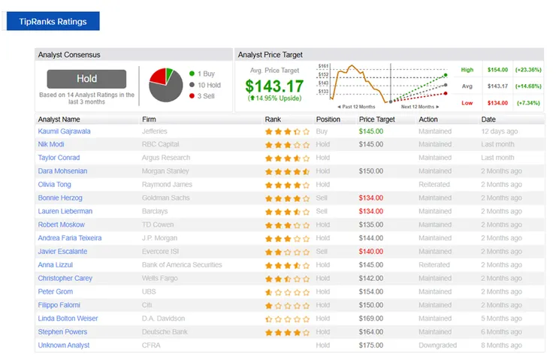Open the Unknown Analyst link
Screen dimensions: 556x362
(x=64, y=345)
